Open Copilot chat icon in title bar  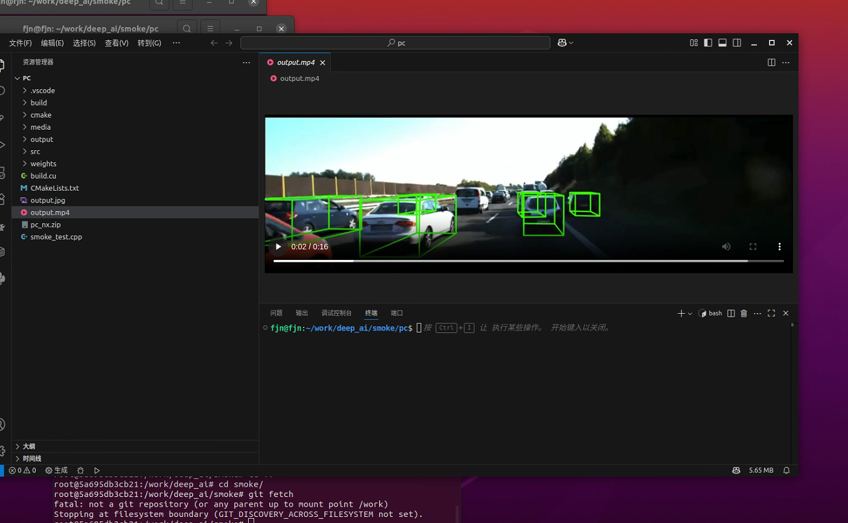point(562,43)
